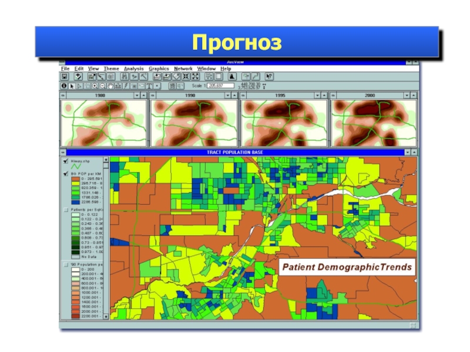
Task: Click the 0 - 200 legend entry
Action: 87,269
